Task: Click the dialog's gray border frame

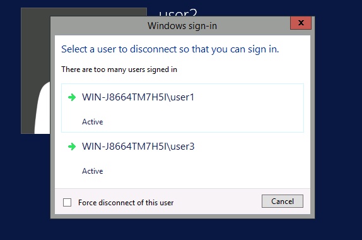Action: pos(52,116)
